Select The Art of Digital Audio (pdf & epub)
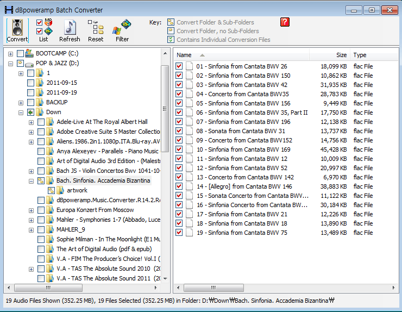Screen dimensions: 402x312 click(104, 249)
